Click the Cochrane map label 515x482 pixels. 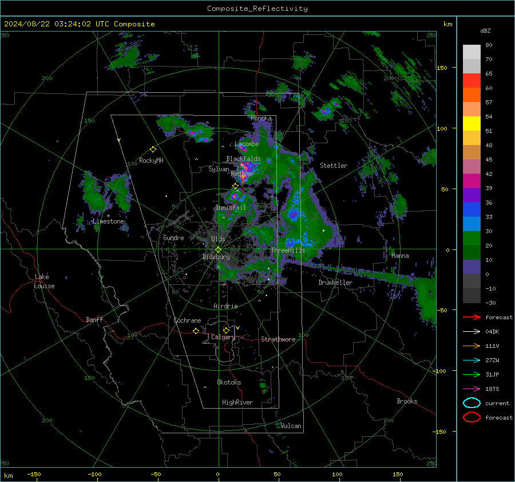(x=187, y=320)
